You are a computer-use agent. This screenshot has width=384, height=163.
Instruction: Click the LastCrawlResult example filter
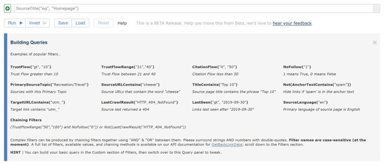[139, 102]
